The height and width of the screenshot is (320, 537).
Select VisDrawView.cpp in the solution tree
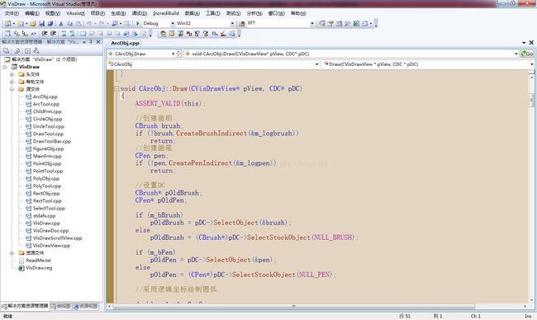(51, 246)
